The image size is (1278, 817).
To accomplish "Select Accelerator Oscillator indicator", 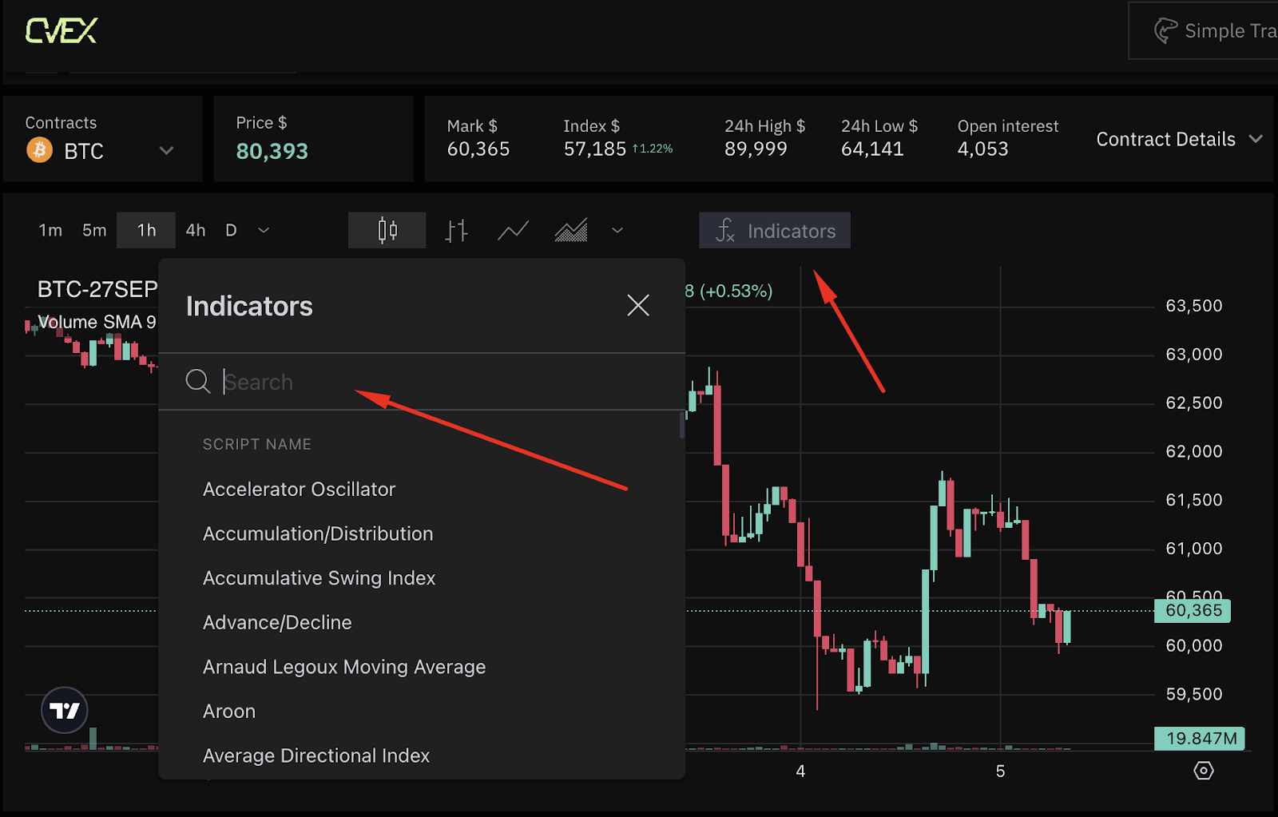I will pyautogui.click(x=299, y=490).
